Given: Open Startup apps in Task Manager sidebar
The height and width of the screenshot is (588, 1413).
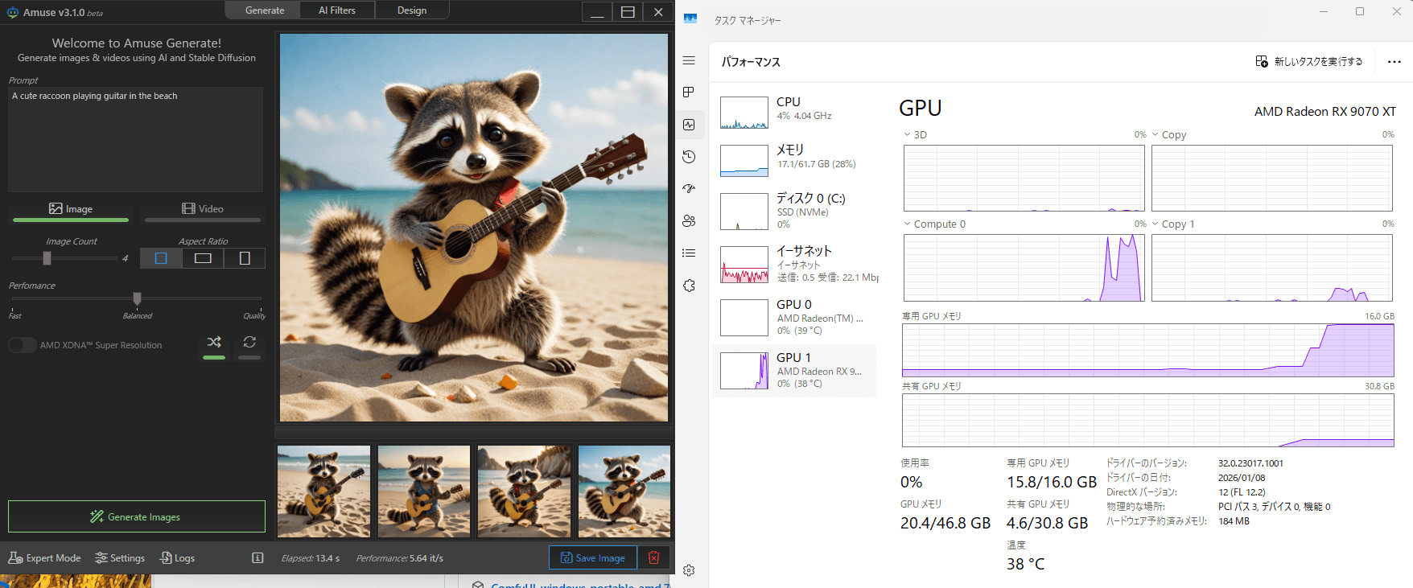Looking at the screenshot, I should pyautogui.click(x=689, y=189).
